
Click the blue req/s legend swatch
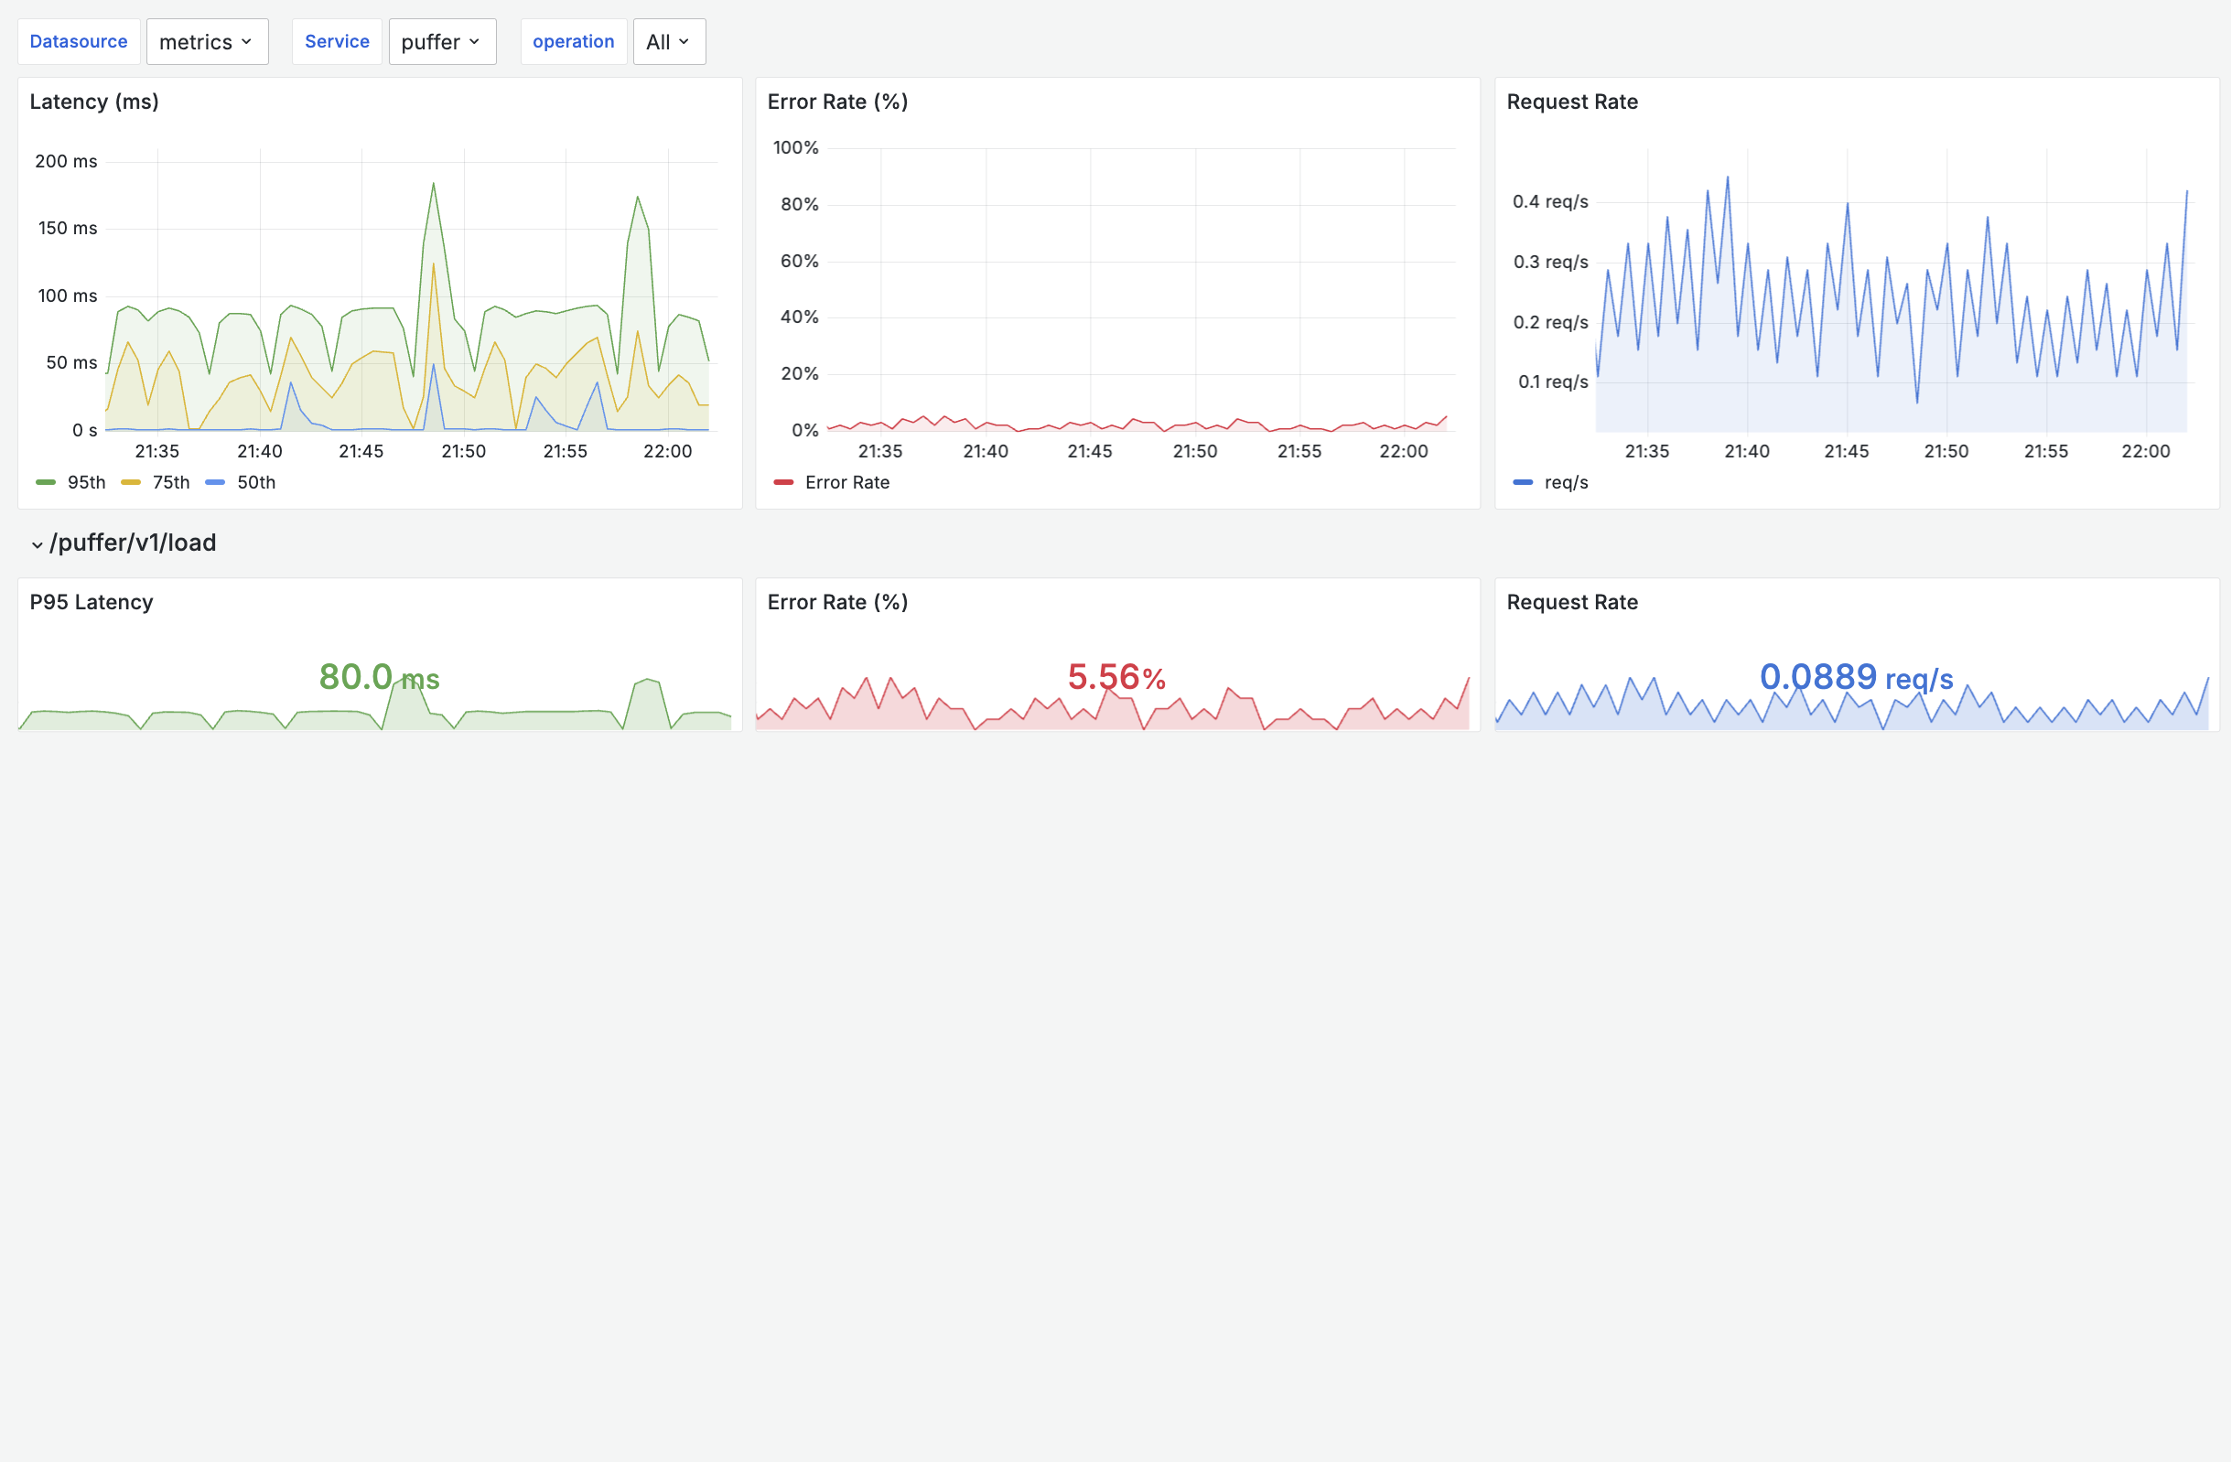tap(1523, 483)
